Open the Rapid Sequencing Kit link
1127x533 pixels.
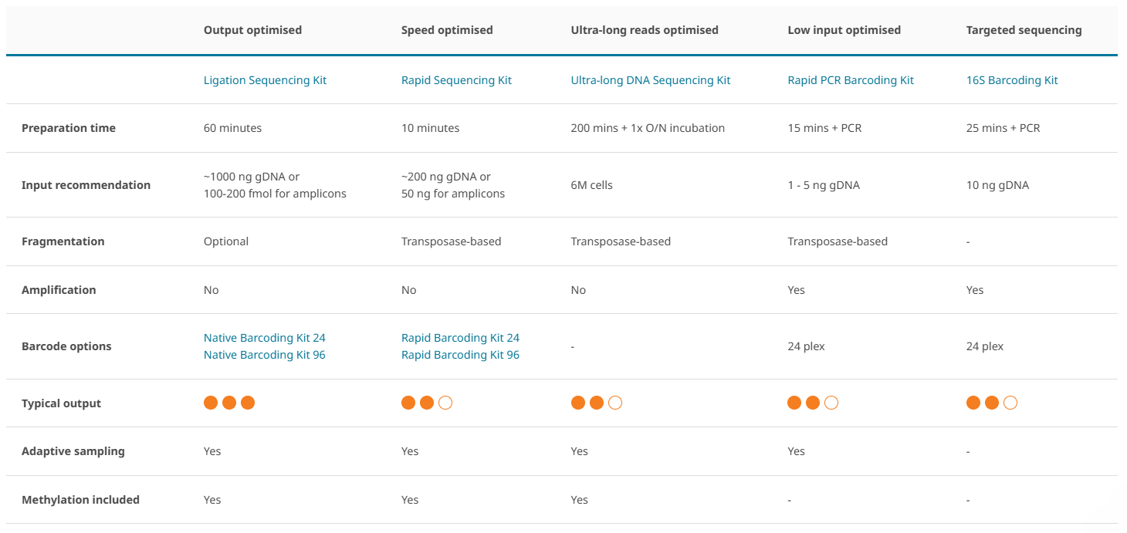pyautogui.click(x=456, y=80)
